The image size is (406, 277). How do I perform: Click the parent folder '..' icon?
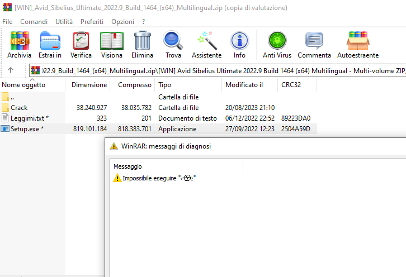click(x=5, y=97)
